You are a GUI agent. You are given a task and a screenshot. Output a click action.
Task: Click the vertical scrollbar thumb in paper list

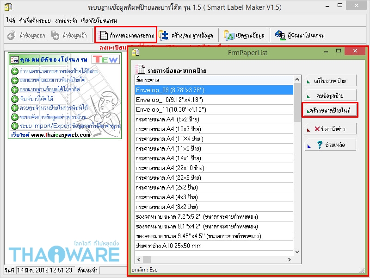point(297,102)
